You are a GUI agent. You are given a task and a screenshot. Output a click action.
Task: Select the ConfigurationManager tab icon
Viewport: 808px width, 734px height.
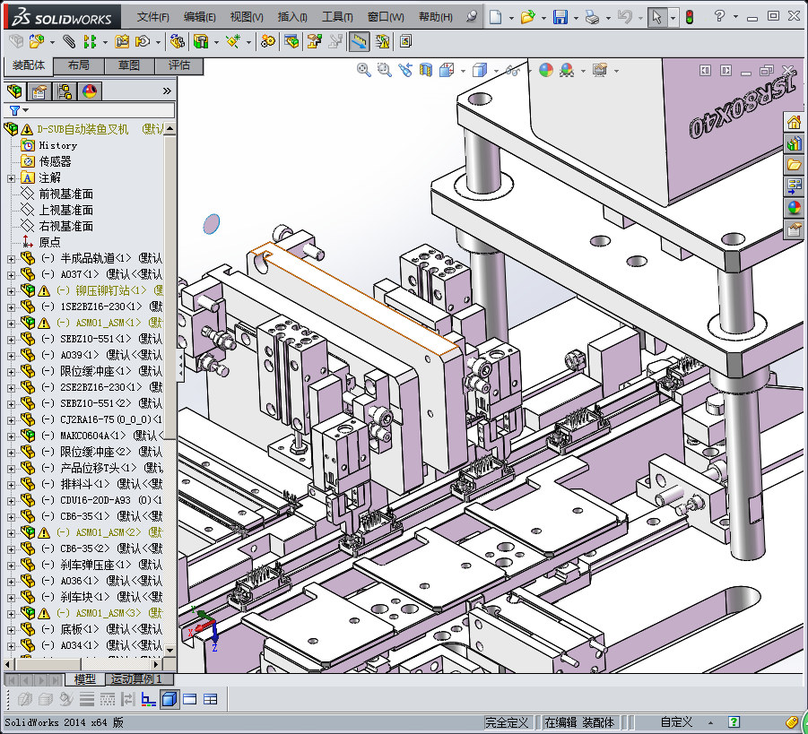pyautogui.click(x=65, y=91)
